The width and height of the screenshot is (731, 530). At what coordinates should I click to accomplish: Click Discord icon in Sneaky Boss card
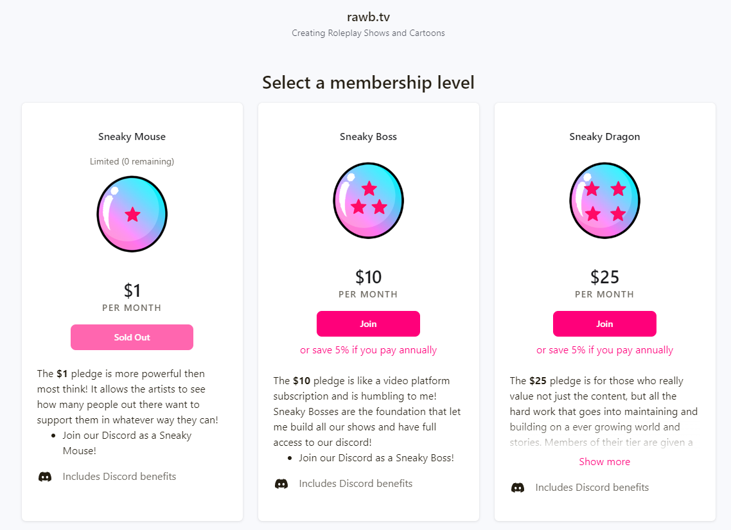point(281,484)
